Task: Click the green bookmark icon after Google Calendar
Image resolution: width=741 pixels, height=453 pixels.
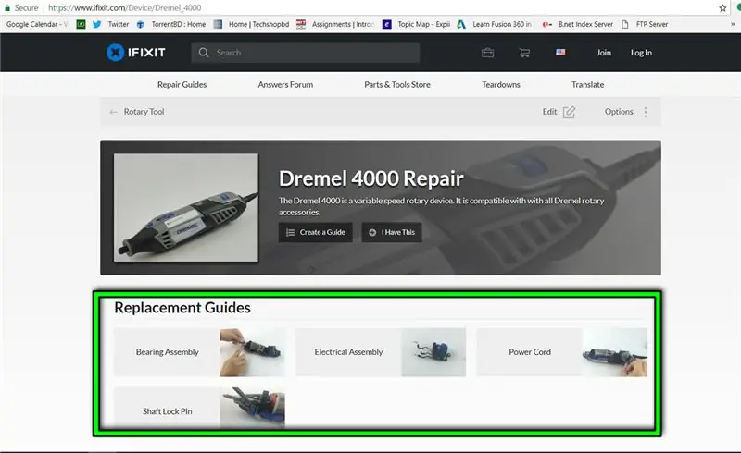Action: (x=81, y=24)
